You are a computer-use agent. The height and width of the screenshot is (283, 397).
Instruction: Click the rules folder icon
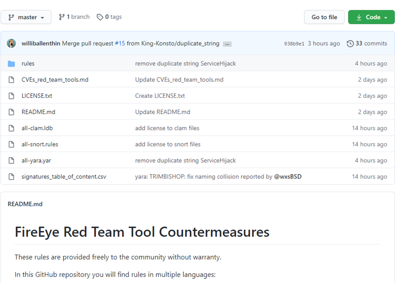point(11,64)
